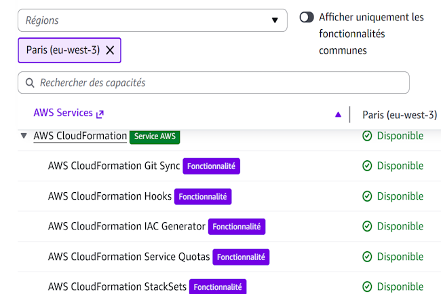Sort by the AWS Services column arrow
This screenshot has height=294, width=441.
pyautogui.click(x=338, y=114)
